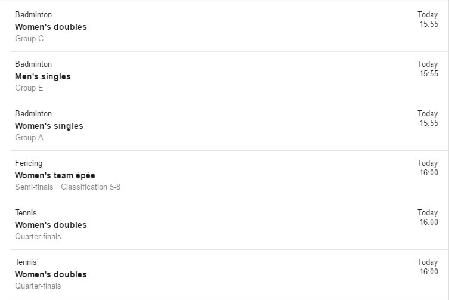Click the Today label beside Men's singles
The height and width of the screenshot is (300, 449).
(428, 64)
